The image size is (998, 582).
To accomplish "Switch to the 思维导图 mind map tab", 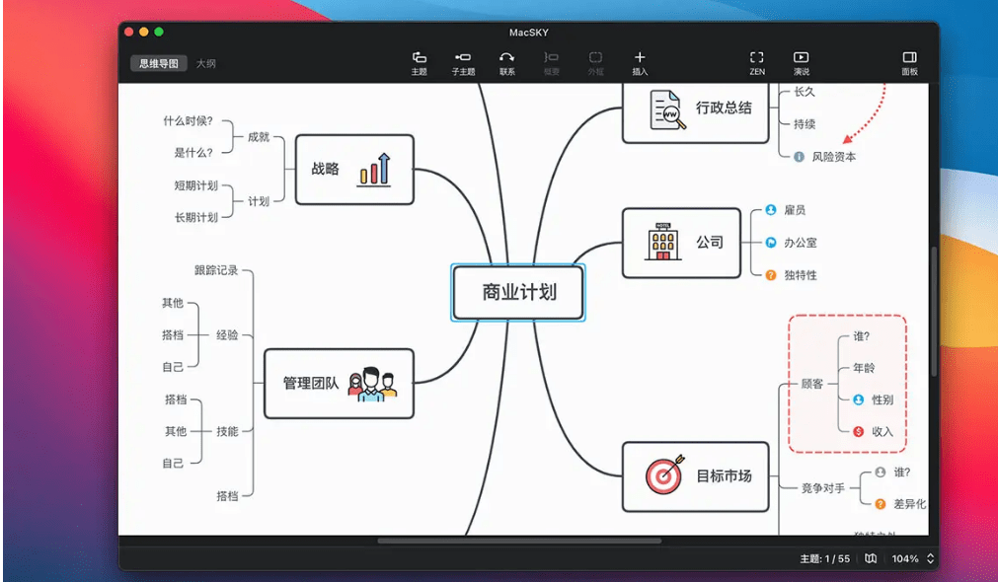I will click(x=159, y=63).
